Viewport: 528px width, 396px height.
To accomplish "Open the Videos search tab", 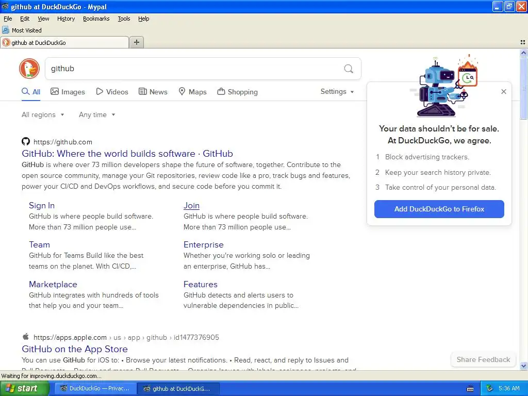I will click(x=112, y=92).
